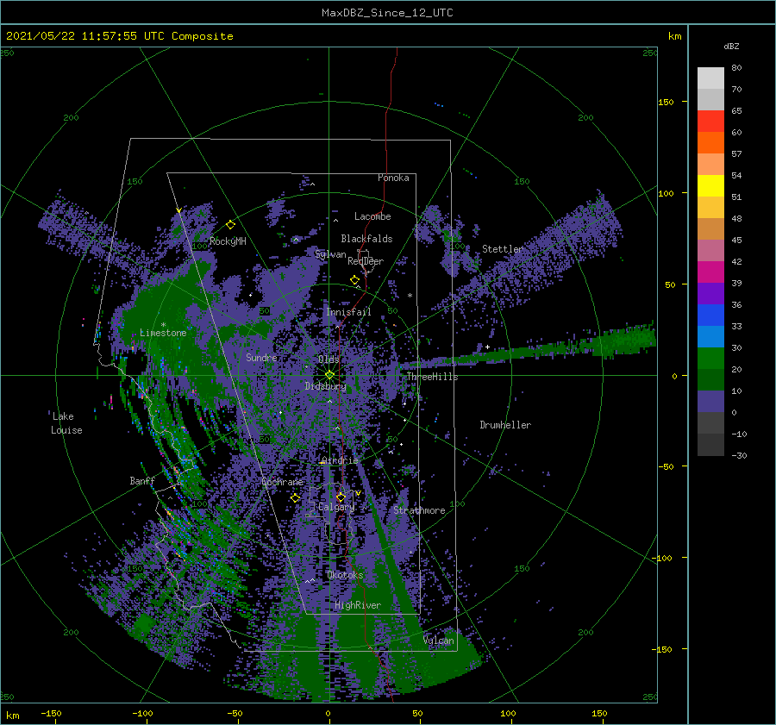
Task: Click the 2021/05/22 11:57:55 UTC Composite timestamp
Action: [x=119, y=36]
